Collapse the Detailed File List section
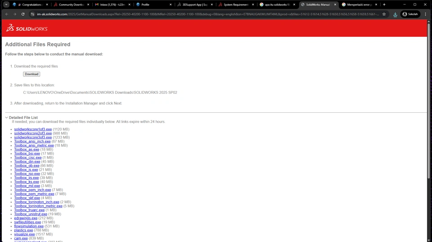 (22, 118)
